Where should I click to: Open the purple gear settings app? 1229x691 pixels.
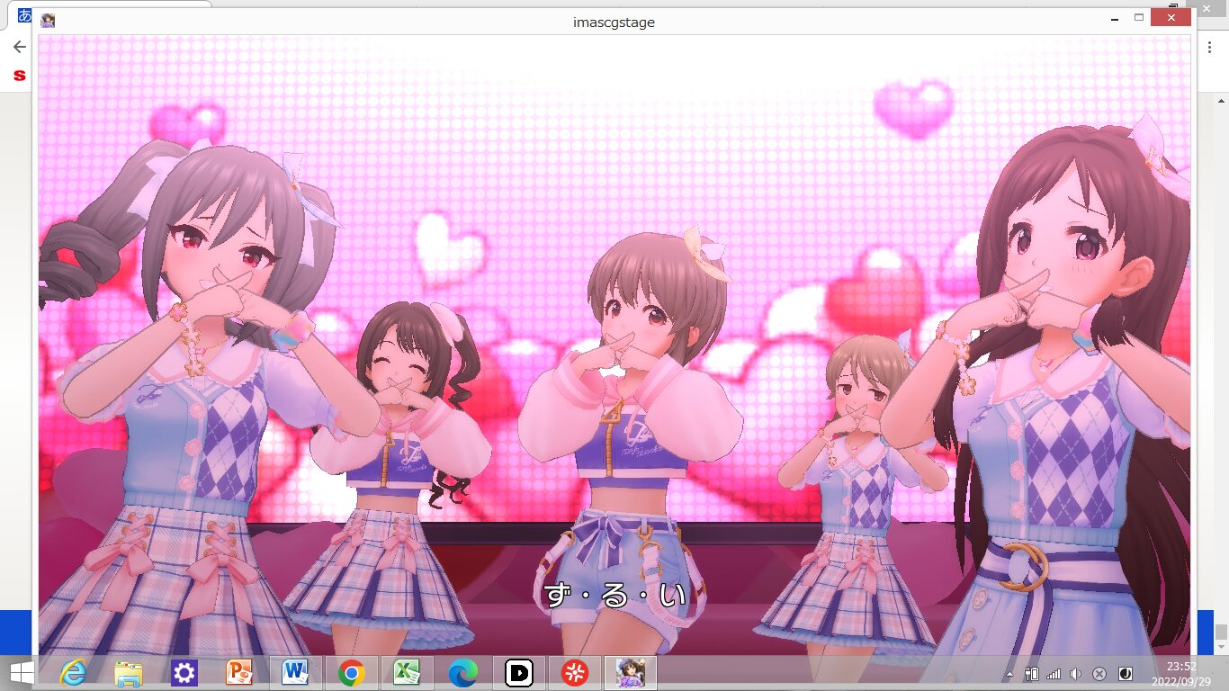(184, 673)
